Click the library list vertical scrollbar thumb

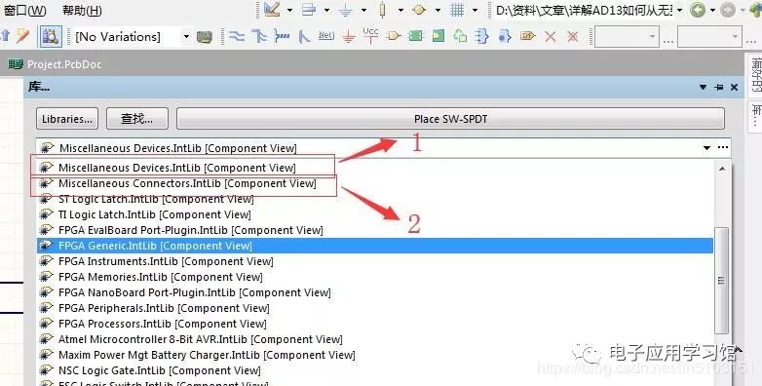tap(721, 281)
